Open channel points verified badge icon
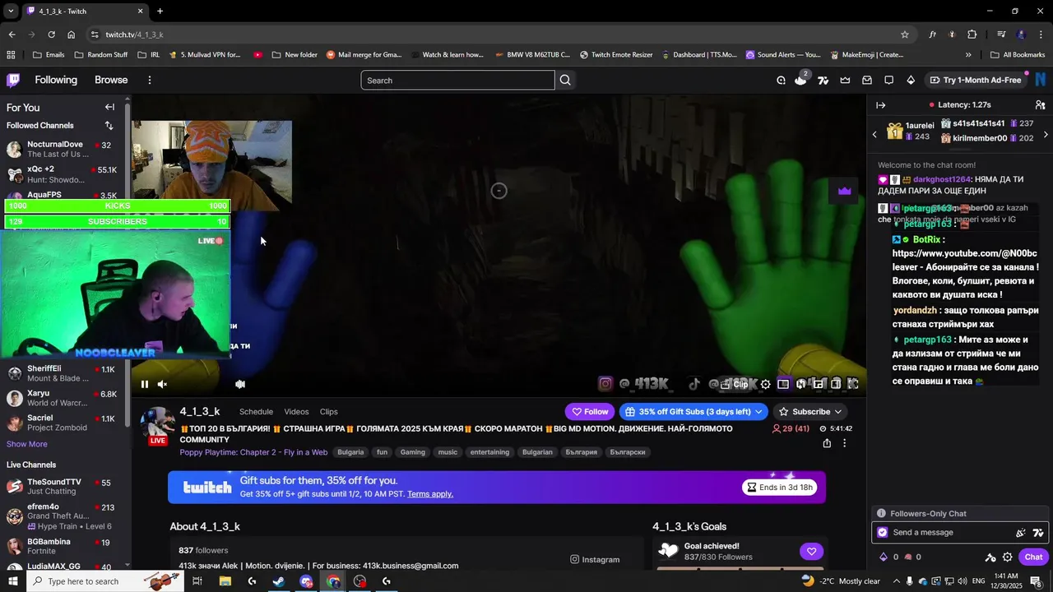Viewport: 1053px width, 592px height. (x=883, y=533)
